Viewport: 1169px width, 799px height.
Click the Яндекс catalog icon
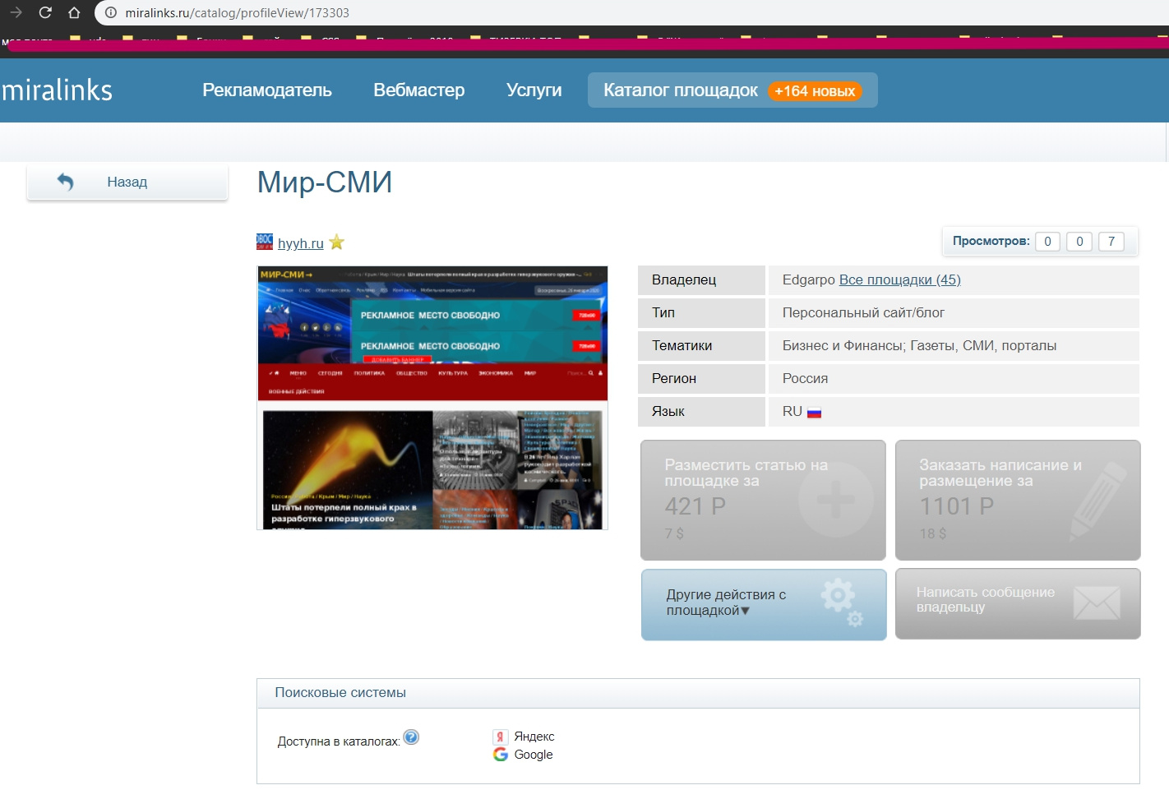(500, 737)
